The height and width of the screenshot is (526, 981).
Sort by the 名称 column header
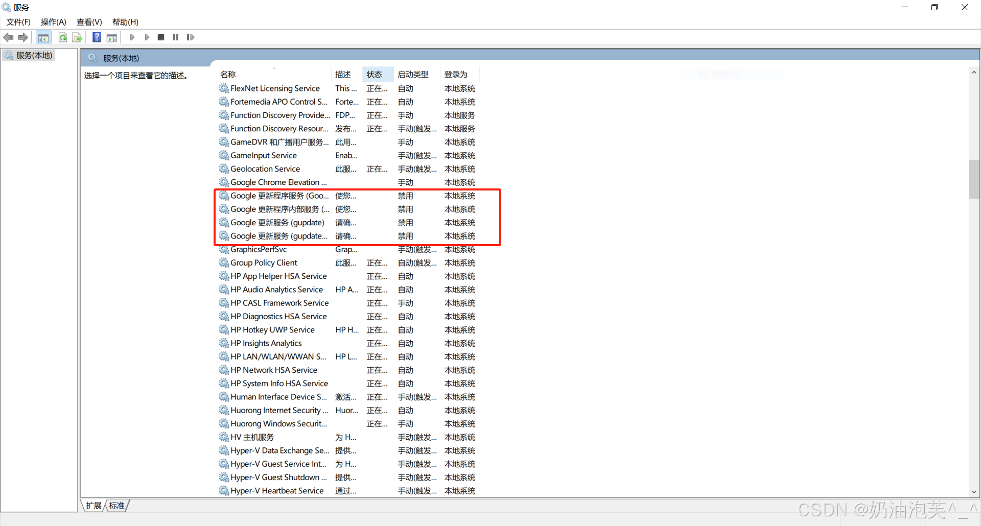(274, 75)
